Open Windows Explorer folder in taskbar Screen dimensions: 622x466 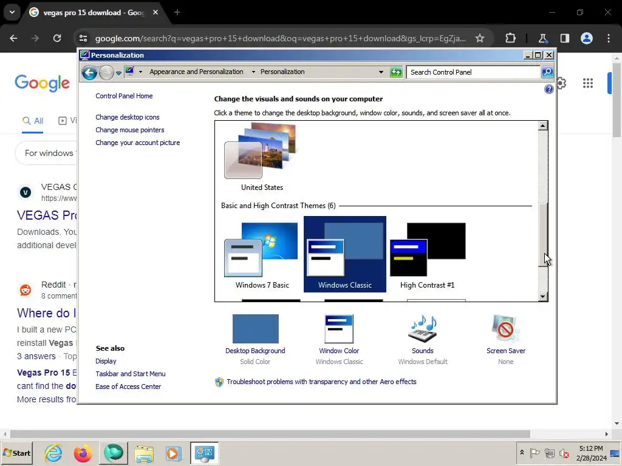143,453
